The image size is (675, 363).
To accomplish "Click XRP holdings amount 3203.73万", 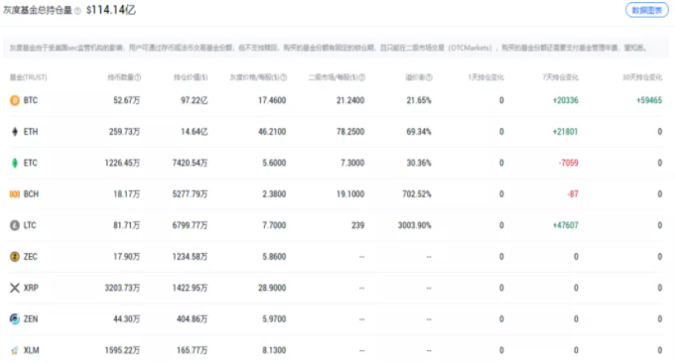I will pos(122,288).
